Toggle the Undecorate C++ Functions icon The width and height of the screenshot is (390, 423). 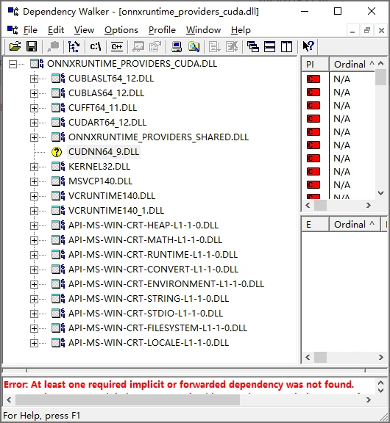117,47
